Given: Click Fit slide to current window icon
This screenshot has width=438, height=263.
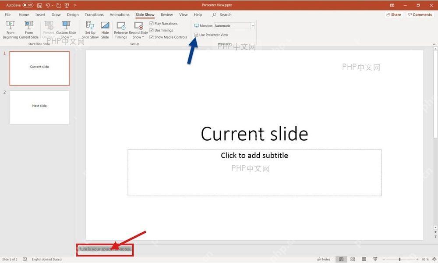Looking at the screenshot, I should [x=434, y=259].
